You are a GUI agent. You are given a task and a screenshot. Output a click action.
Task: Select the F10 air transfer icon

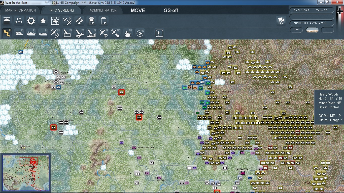pos(116,33)
